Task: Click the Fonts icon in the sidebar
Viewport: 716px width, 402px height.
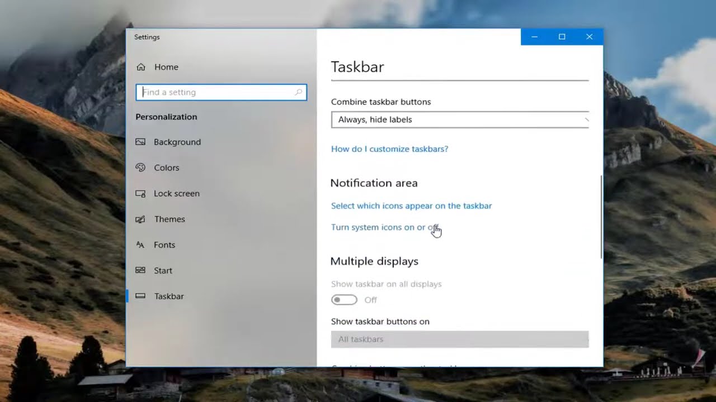Action: point(140,245)
